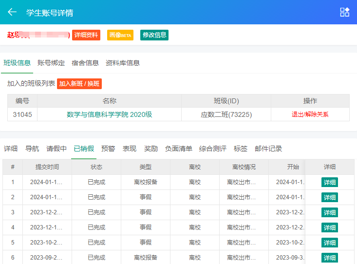Viewport: 357px width, 264px height.
Task: Click 详细 button in row 4
Action: point(330,227)
